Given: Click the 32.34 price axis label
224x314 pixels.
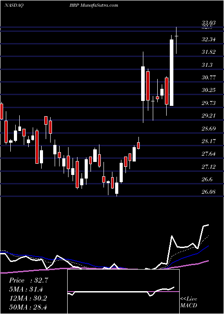Looking at the screenshot, I should [209, 39].
